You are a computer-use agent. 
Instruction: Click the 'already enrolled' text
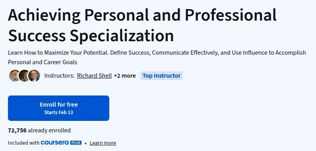tap(49, 130)
